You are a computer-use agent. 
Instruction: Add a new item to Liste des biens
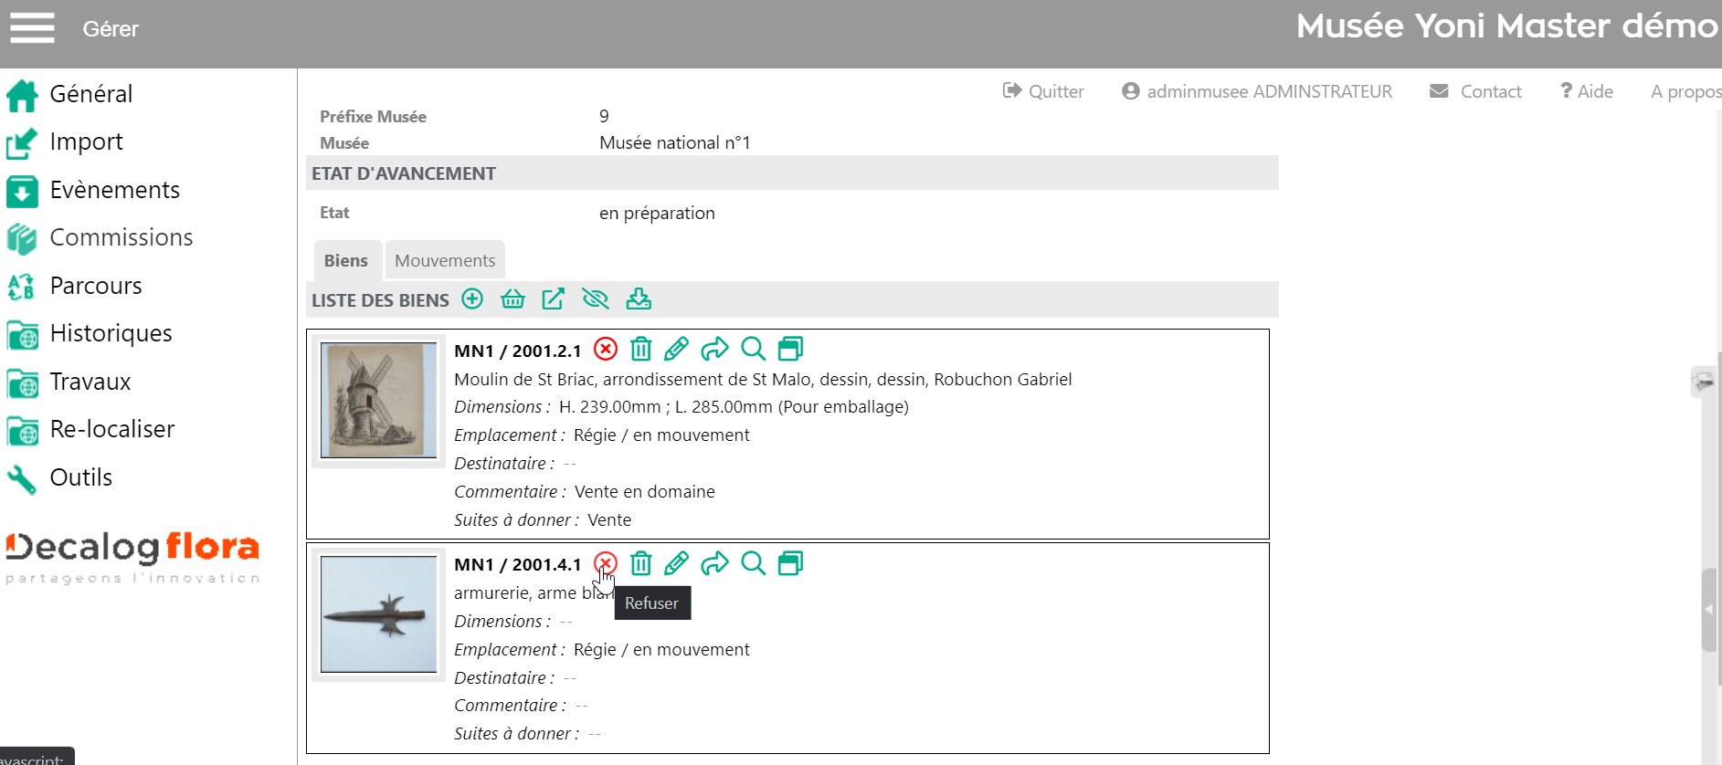pos(472,299)
